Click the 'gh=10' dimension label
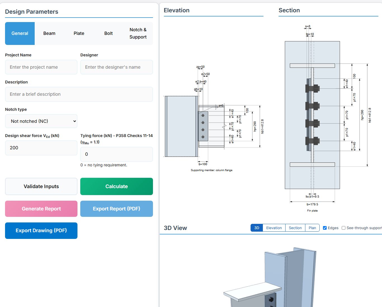 198,89
